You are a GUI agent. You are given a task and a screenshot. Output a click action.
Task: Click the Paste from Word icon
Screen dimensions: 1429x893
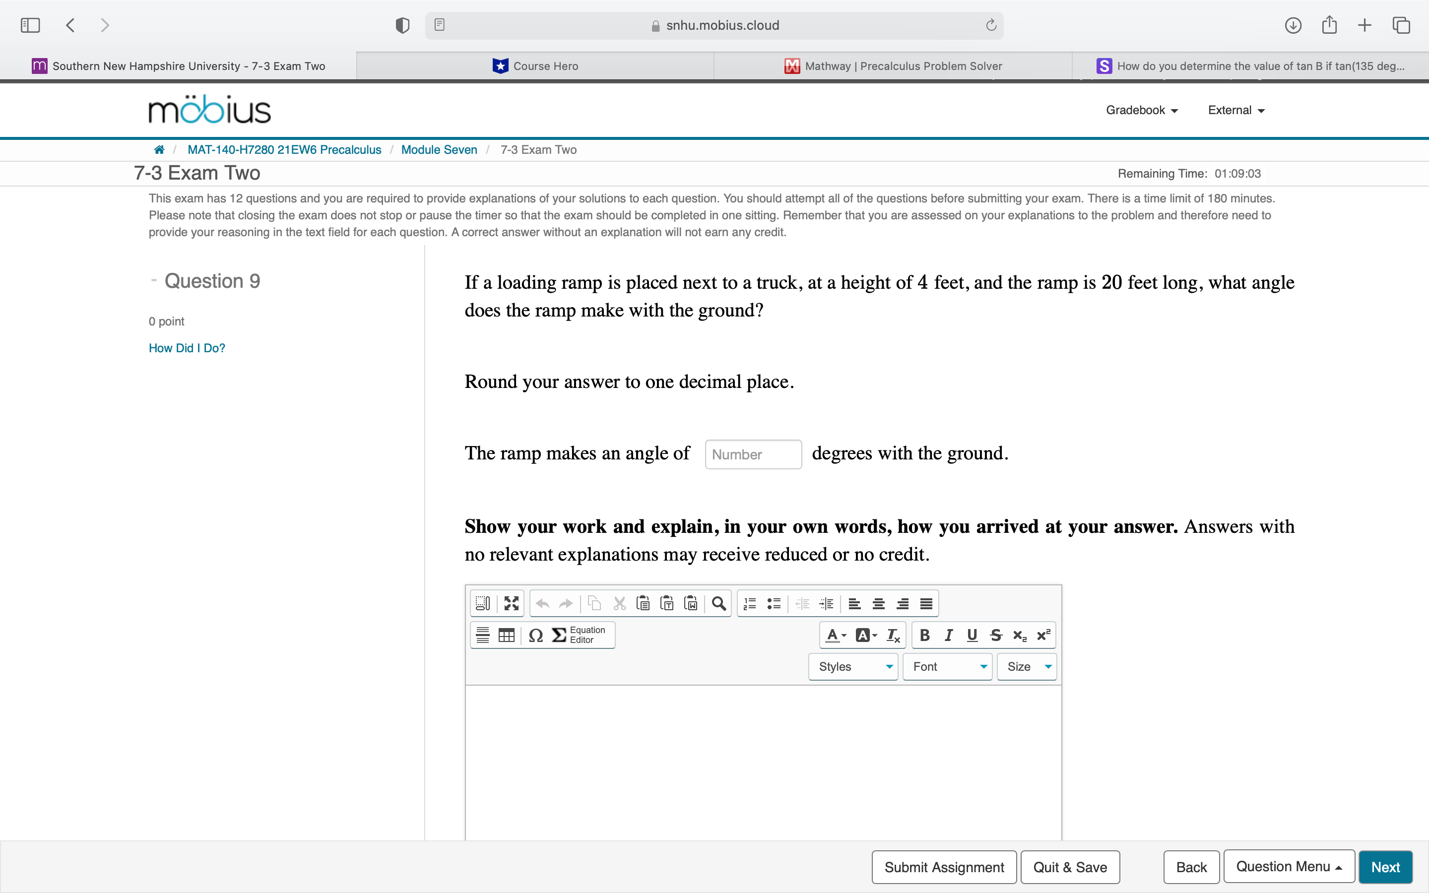(692, 603)
